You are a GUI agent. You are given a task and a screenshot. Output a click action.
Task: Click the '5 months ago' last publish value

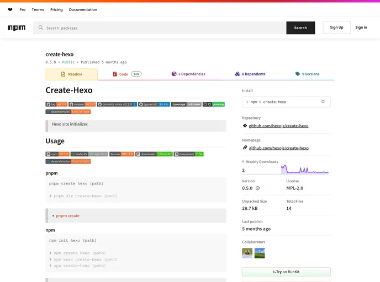(256, 229)
